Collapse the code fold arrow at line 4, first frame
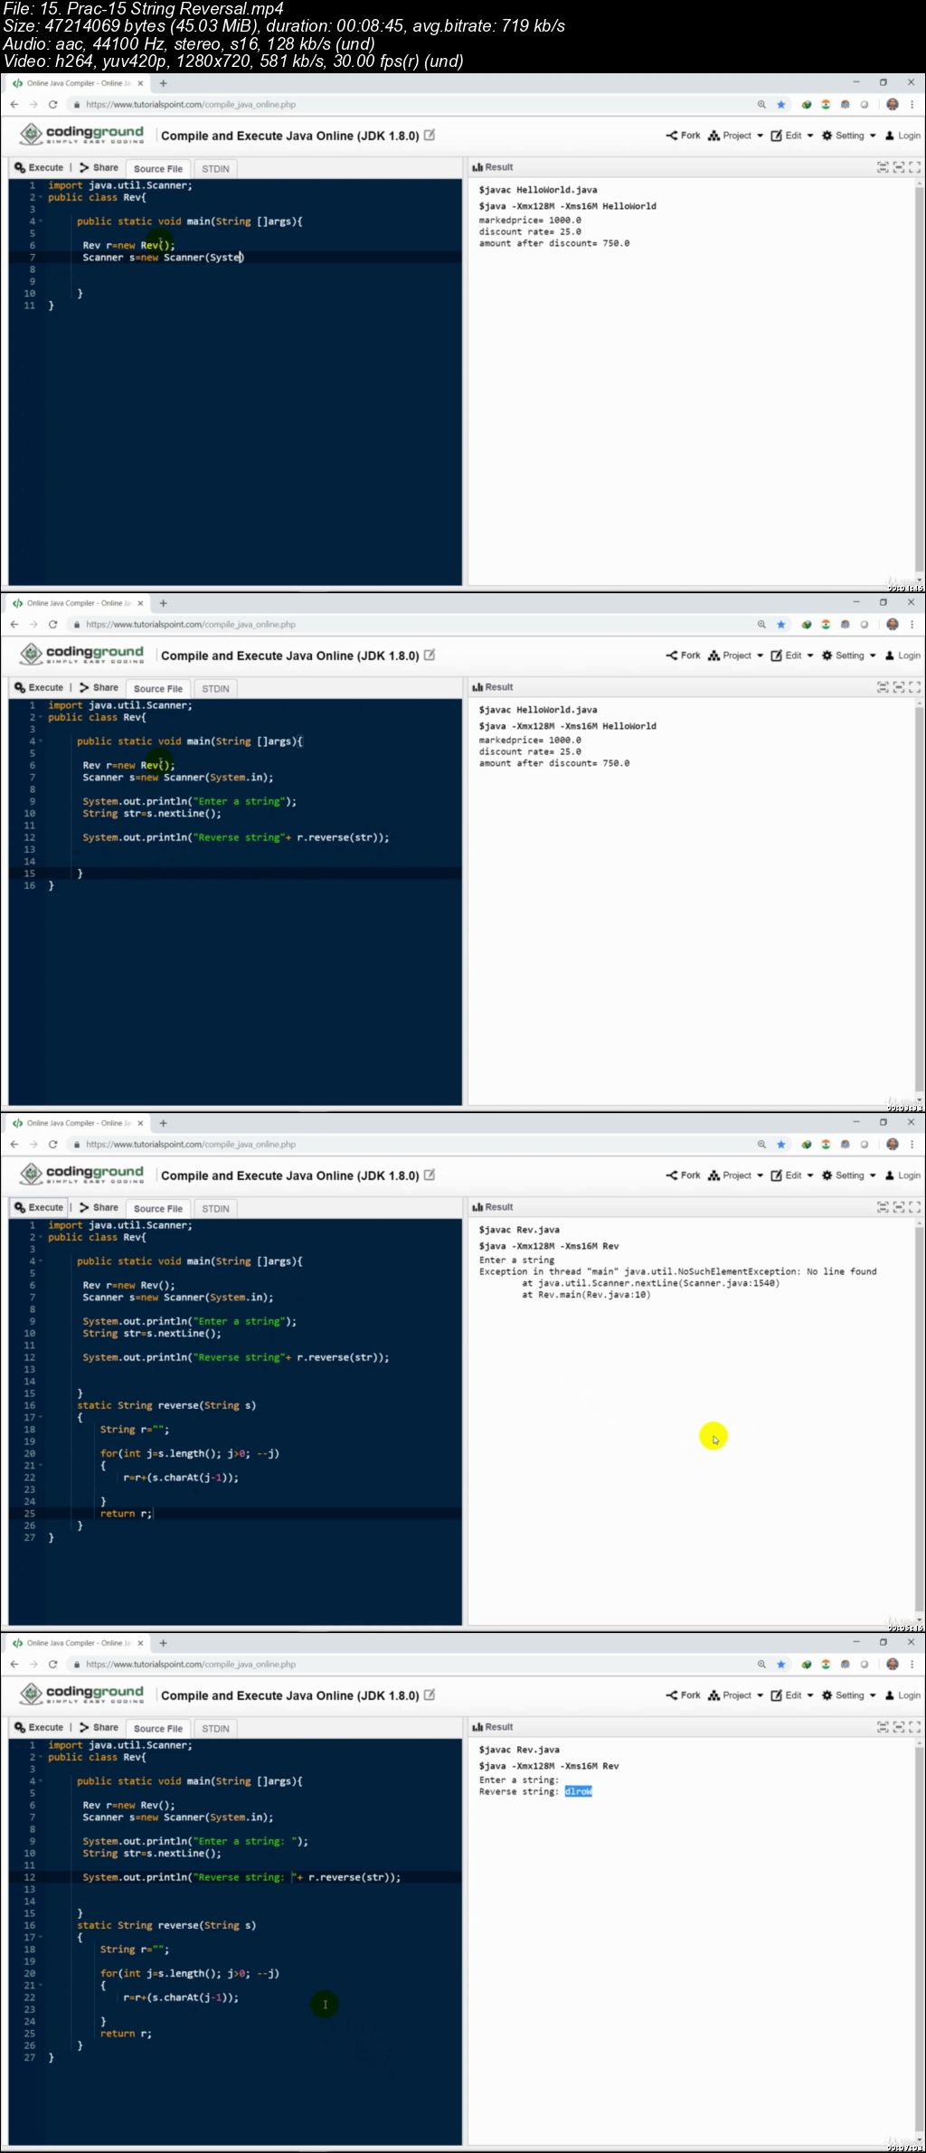Image resolution: width=926 pixels, height=2153 pixels. point(40,222)
